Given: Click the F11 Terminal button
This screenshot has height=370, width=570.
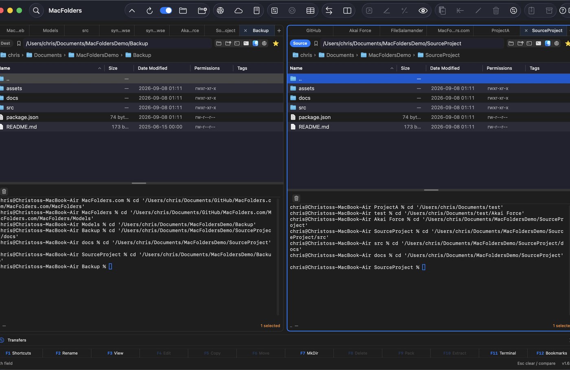Looking at the screenshot, I should click(x=503, y=353).
